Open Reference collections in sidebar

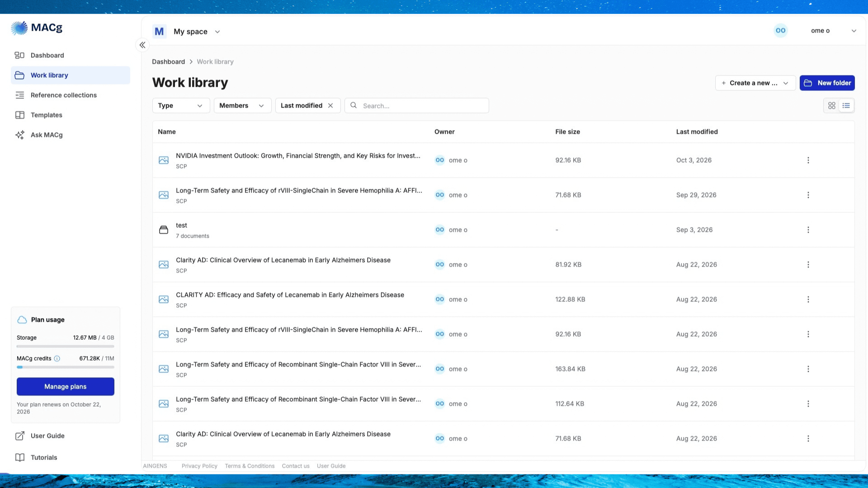tap(71, 95)
